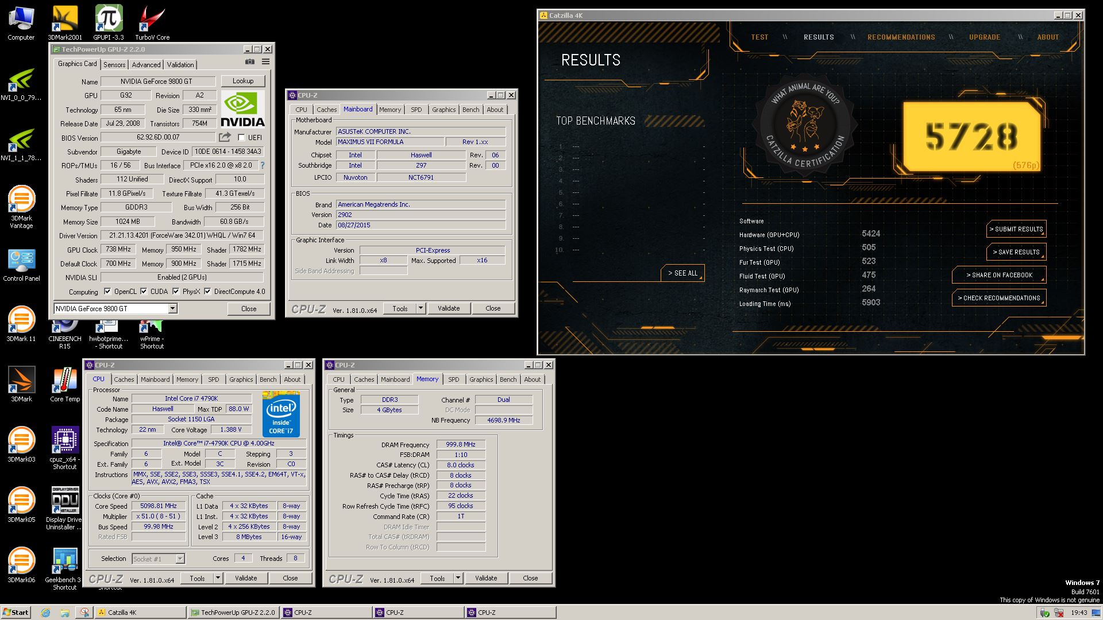Switch to Catzilla 4K taskbar button
Image resolution: width=1103 pixels, height=620 pixels.
[140, 613]
